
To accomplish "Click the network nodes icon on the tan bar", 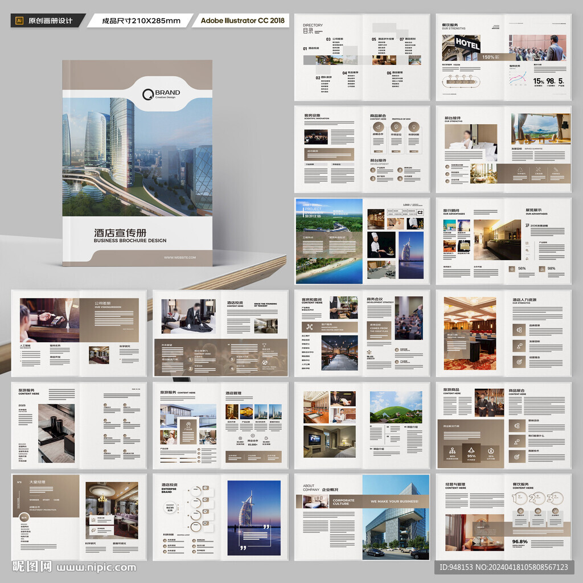I will click(309, 327).
